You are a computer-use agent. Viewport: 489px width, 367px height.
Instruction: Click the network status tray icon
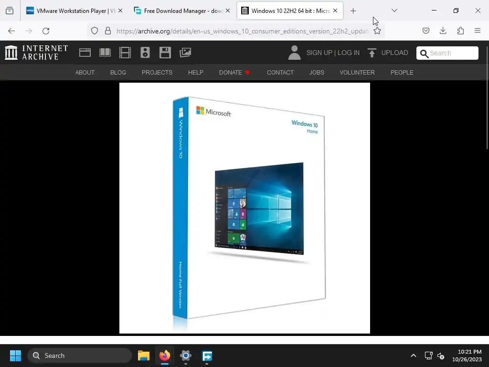[x=428, y=356]
